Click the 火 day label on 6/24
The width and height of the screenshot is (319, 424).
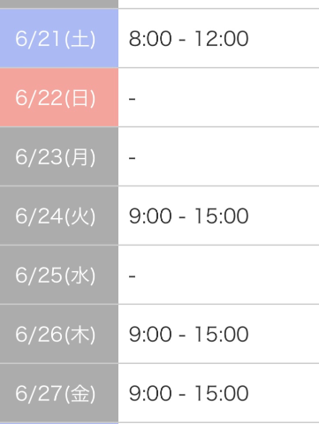coord(80,216)
